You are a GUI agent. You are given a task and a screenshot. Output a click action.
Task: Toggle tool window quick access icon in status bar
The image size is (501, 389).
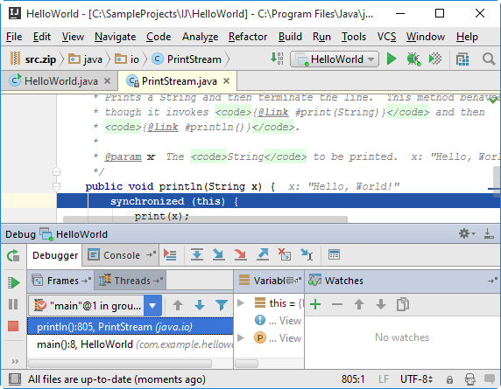(14, 379)
